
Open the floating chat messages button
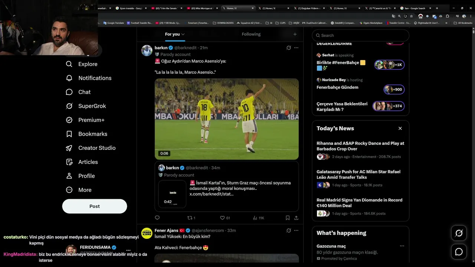pos(459,252)
